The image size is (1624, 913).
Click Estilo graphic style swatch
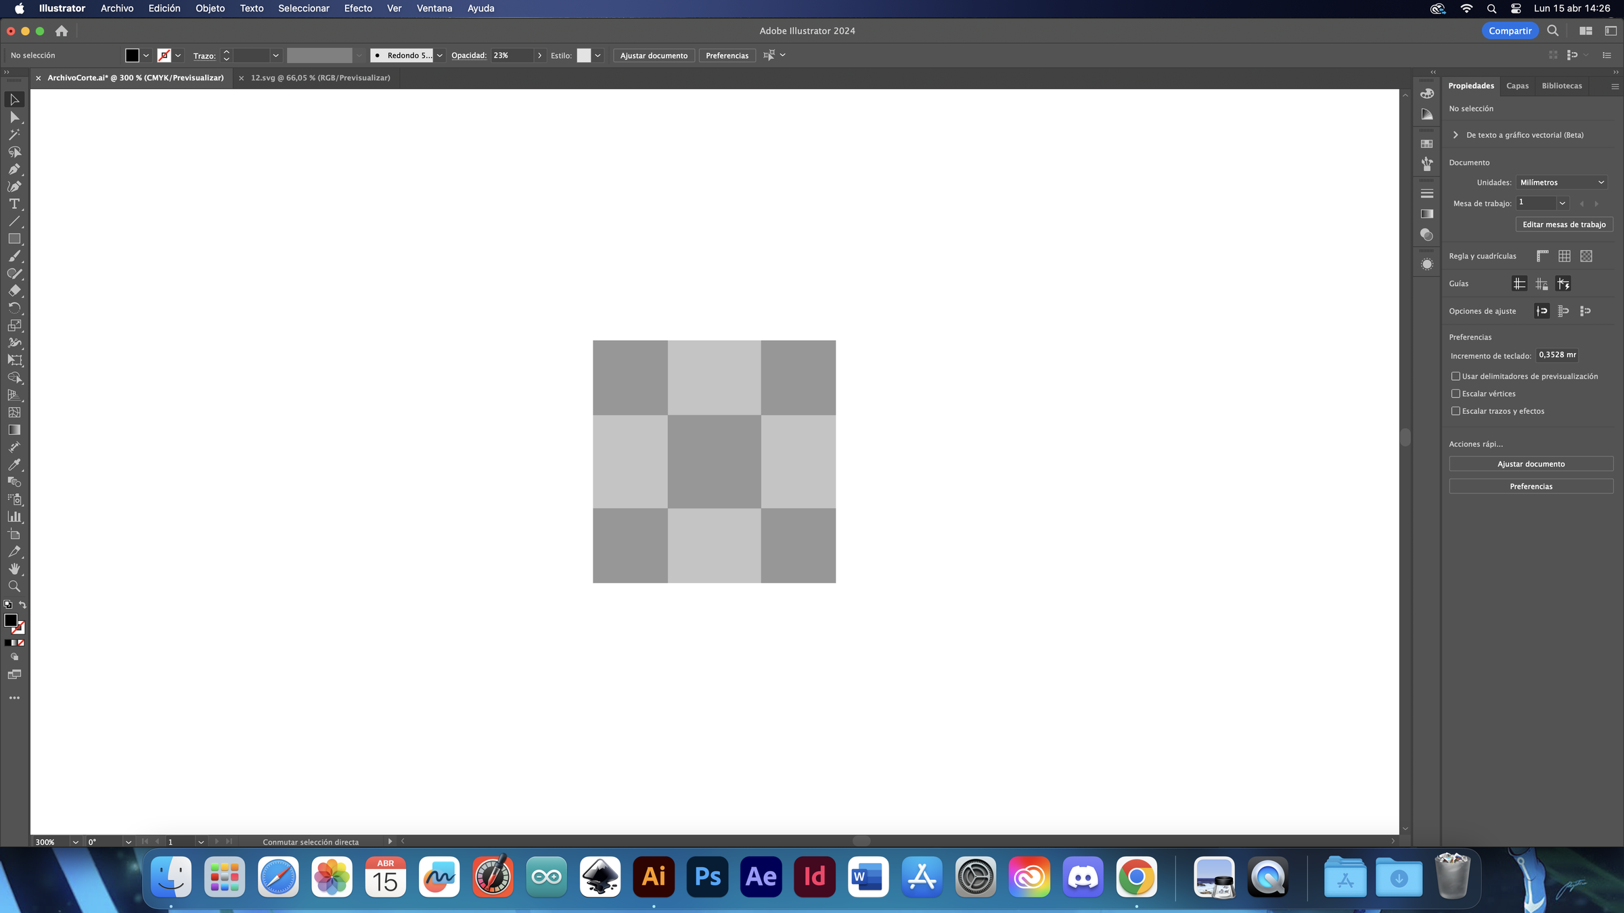[583, 55]
